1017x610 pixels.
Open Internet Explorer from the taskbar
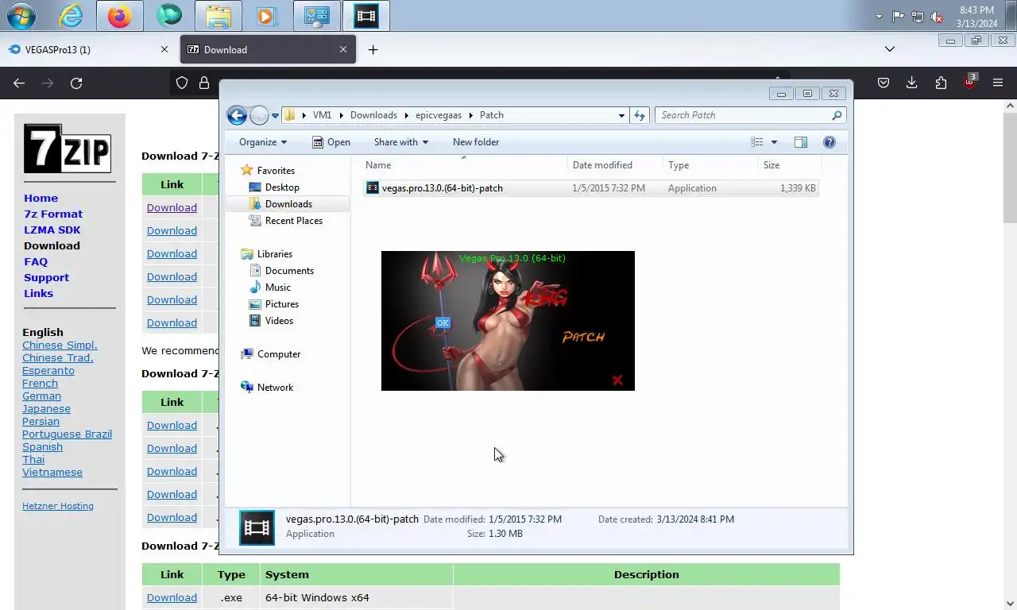point(71,15)
